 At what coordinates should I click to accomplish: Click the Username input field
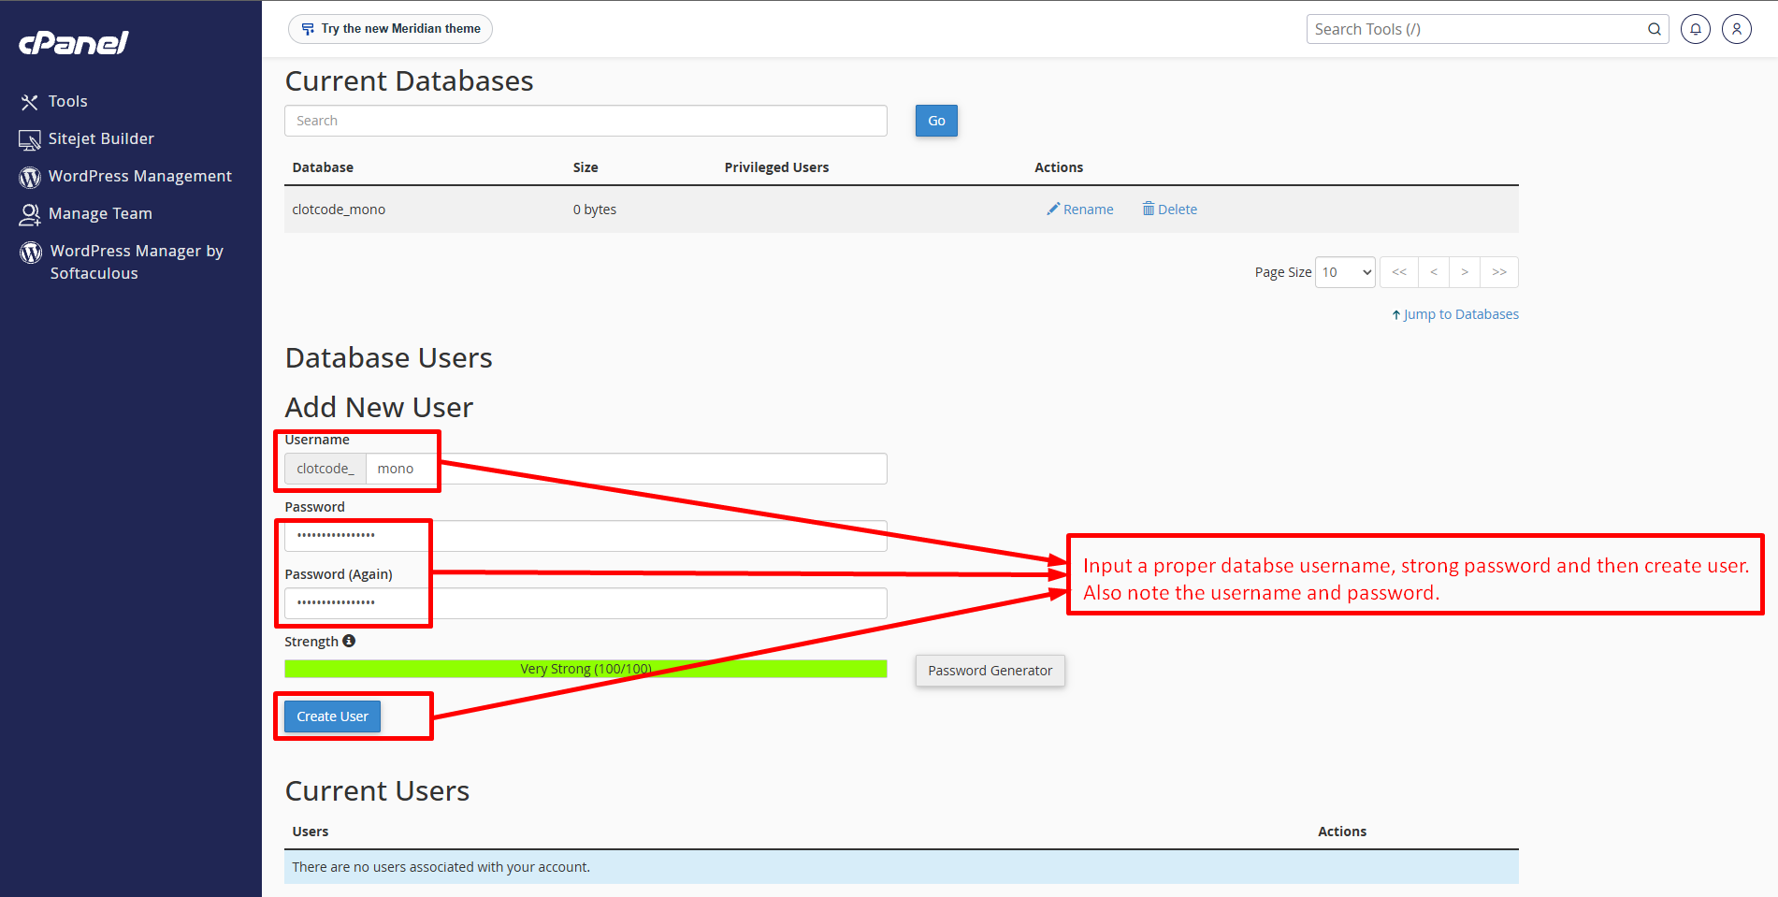626,469
